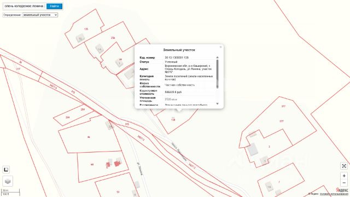
Task: Select land parcel 53 on map
Action: 118,192
